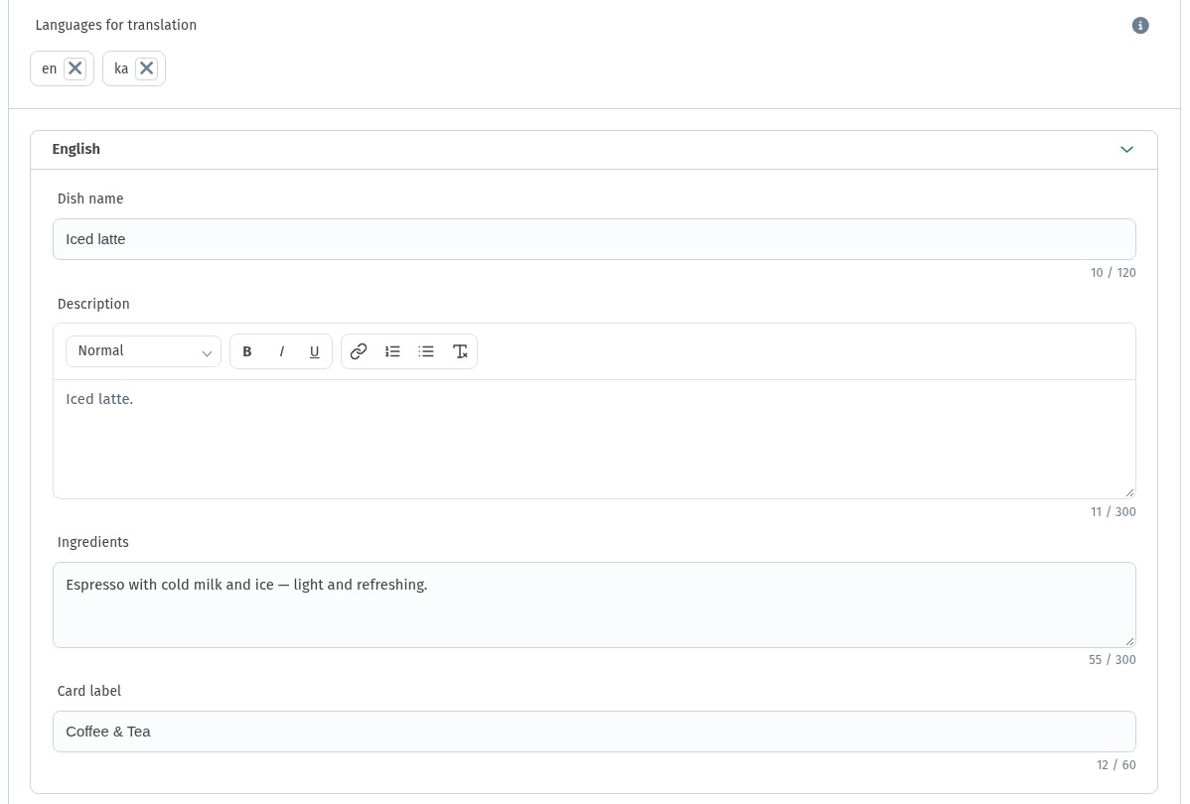The height and width of the screenshot is (804, 1190).
Task: Toggle underline formatting in Description
Action: coord(314,351)
